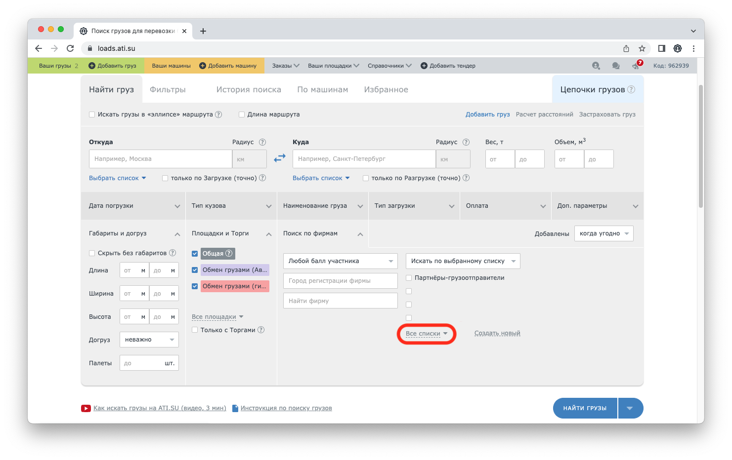Image resolution: width=732 pixels, height=460 pixels.
Task: Switch to the По машинам tab
Action: coord(323,89)
